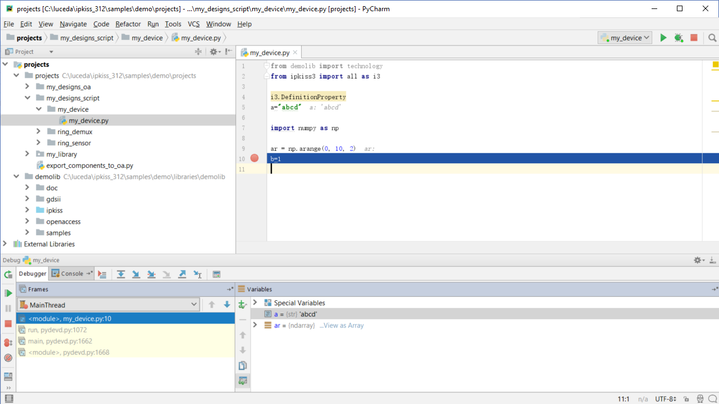Expand the ring_demux folder

[x=38, y=132]
